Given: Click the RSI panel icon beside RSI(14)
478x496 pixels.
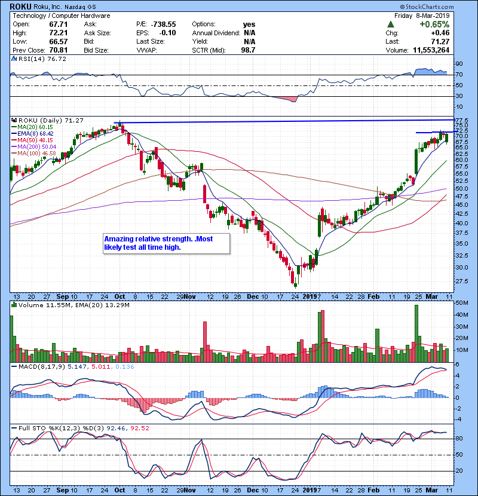Looking at the screenshot, I should tap(14, 59).
